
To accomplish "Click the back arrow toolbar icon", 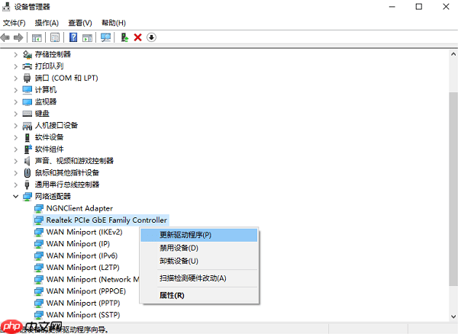I will tap(6, 37).
